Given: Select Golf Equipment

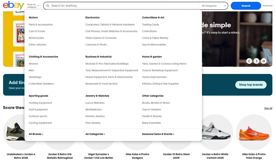Looking at the screenshot, I should pos(38,109).
